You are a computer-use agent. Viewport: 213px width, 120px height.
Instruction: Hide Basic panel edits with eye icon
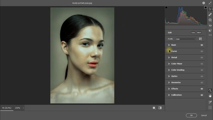[202, 45]
